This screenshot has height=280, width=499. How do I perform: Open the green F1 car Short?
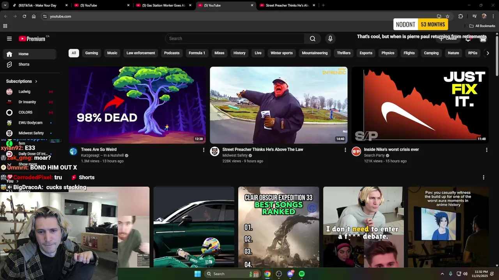pyautogui.click(x=194, y=227)
